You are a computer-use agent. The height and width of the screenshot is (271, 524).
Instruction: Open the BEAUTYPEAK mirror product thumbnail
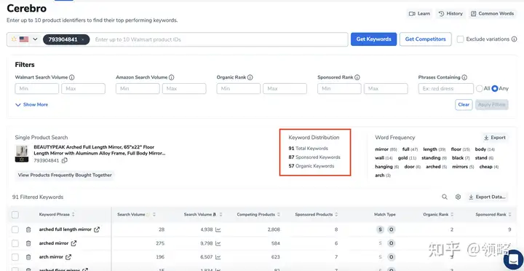(x=22, y=154)
